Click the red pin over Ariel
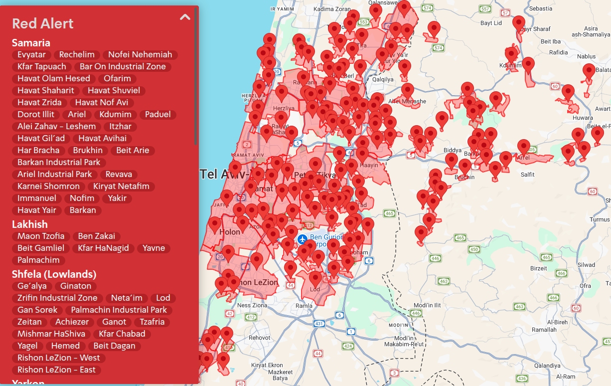Image resolution: width=611 pixels, height=386 pixels. coord(523,147)
